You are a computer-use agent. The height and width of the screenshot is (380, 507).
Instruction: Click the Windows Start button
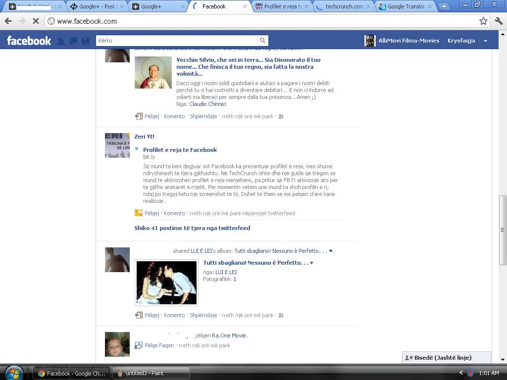[13, 373]
